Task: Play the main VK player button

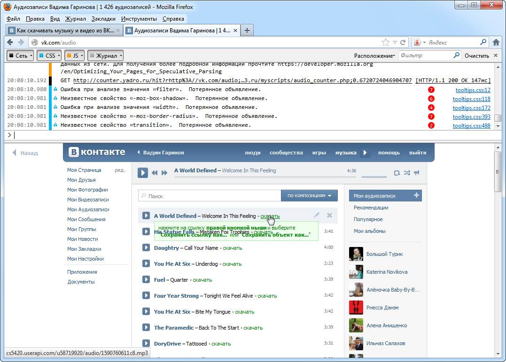Action: pos(143,173)
